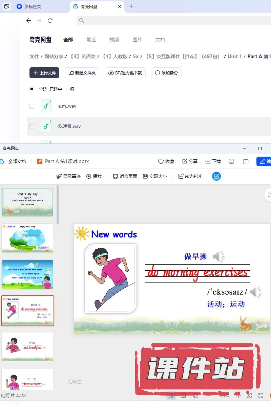Screen dimensions: 271x406
Task: Go back with the browser back arrow
Action: point(28,21)
